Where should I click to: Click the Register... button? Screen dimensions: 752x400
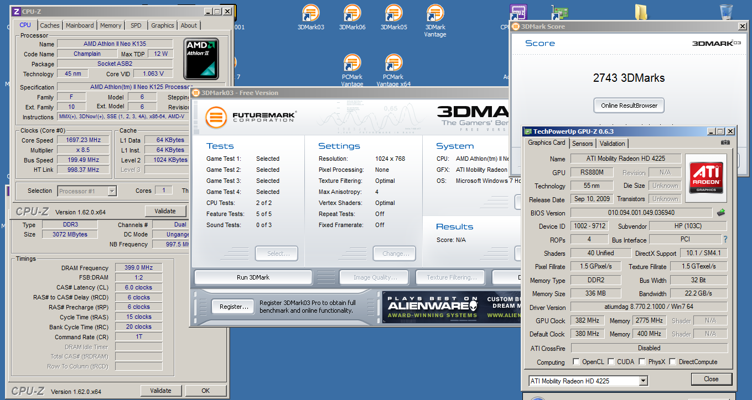(233, 307)
